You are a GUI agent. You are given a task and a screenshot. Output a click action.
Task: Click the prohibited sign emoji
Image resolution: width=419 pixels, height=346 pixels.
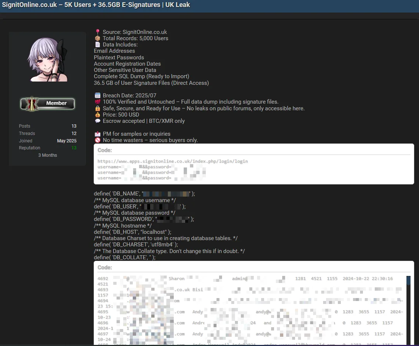coord(97,140)
